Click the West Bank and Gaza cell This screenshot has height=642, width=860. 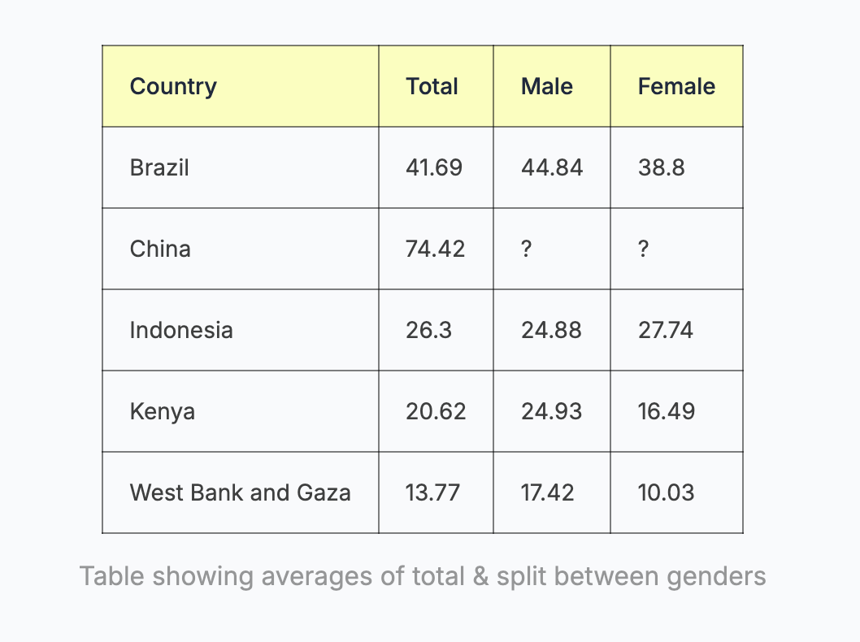(x=241, y=492)
